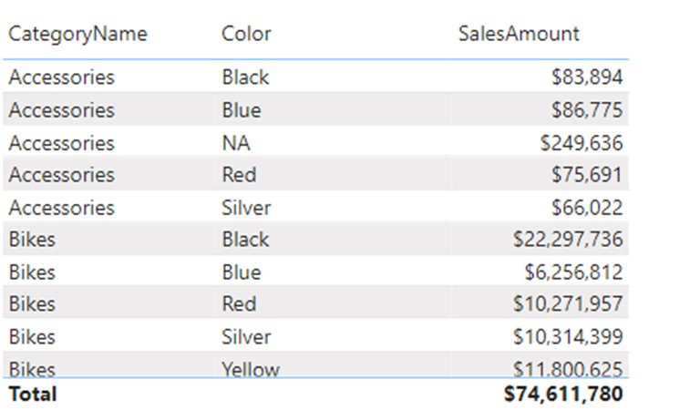690x410 pixels.
Task: Click the $249,636 sales amount value
Action: coord(582,143)
